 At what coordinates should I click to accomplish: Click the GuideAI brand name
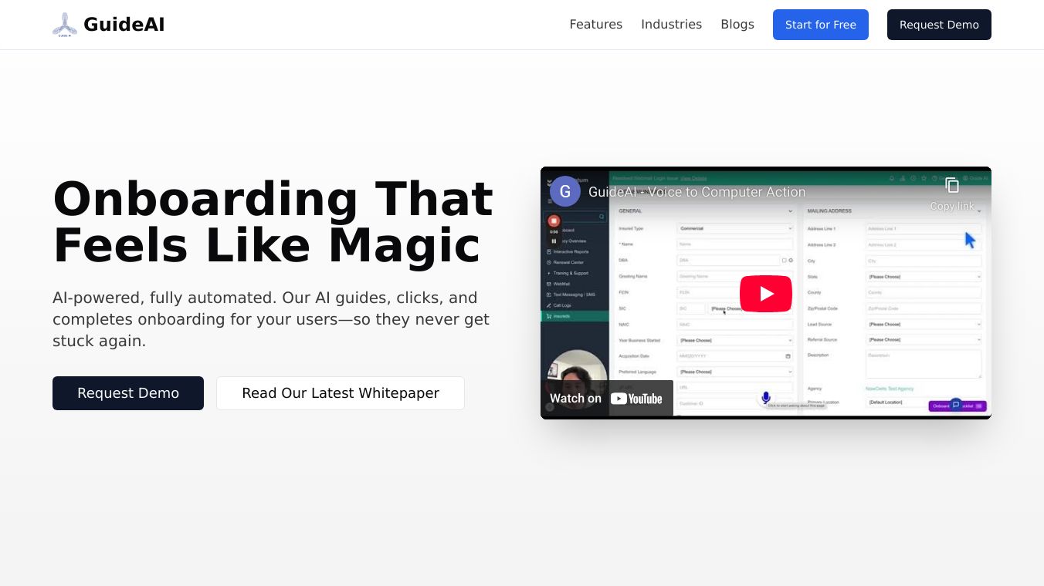(x=124, y=25)
